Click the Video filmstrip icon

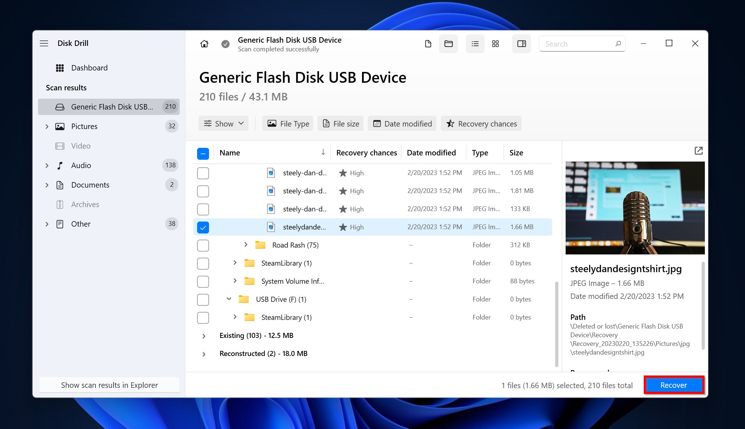(60, 146)
